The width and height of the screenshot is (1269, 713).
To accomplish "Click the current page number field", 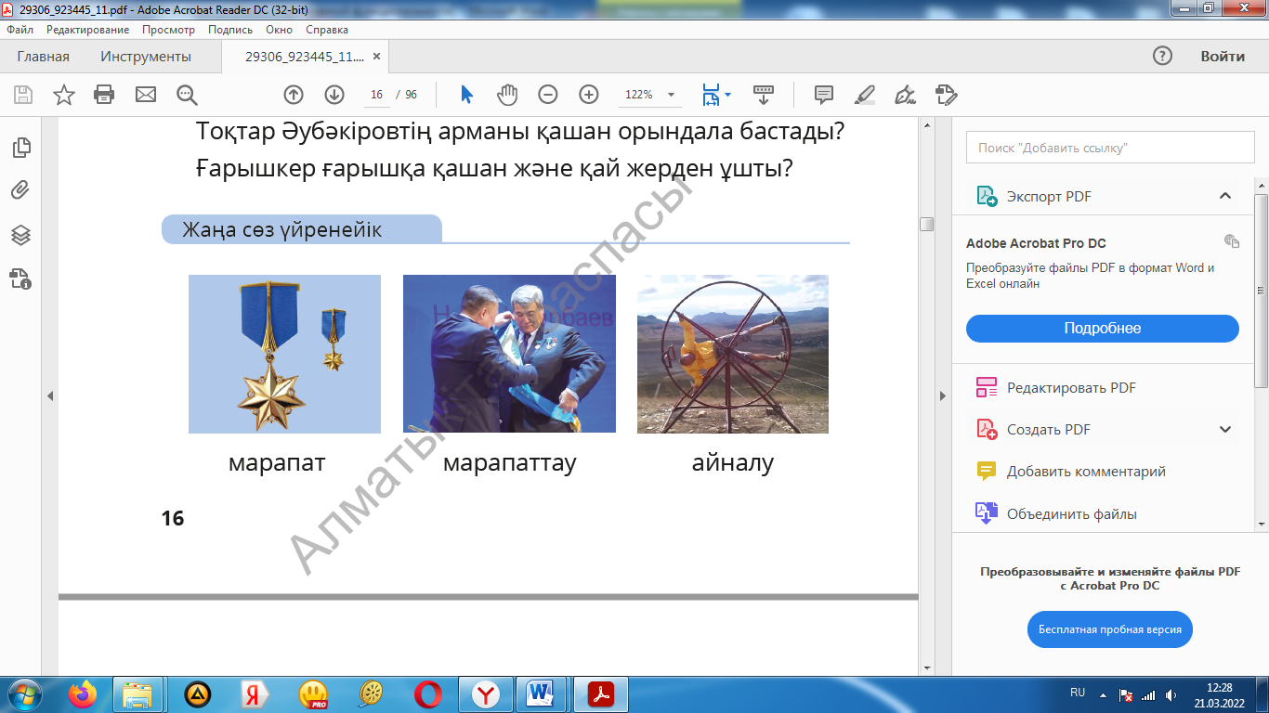I will pos(376,95).
